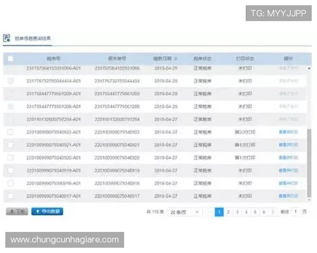Click the 操作 column header
Image resolution: width=317 pixels, height=253 pixels.
(288, 59)
